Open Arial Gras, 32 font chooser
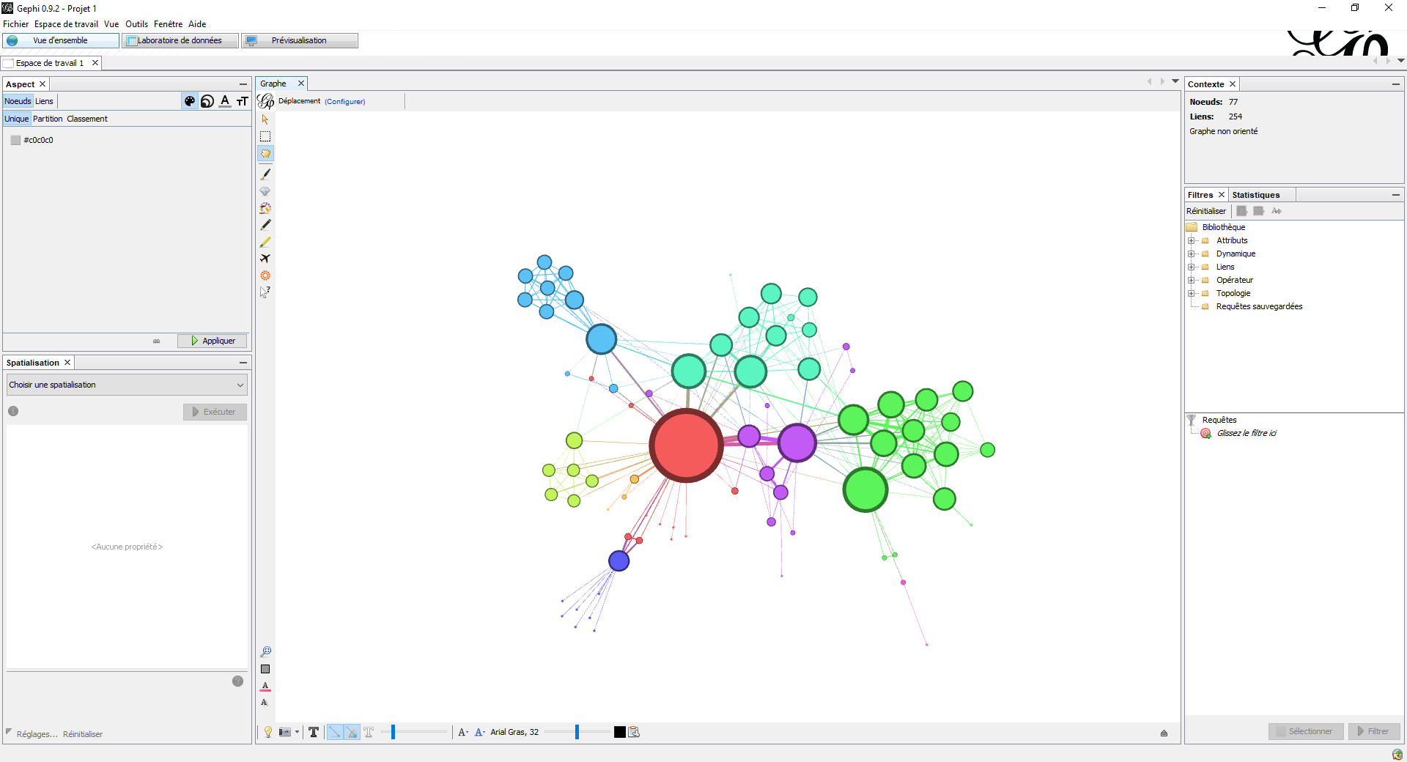Screen dimensions: 1407x762 pos(514,732)
